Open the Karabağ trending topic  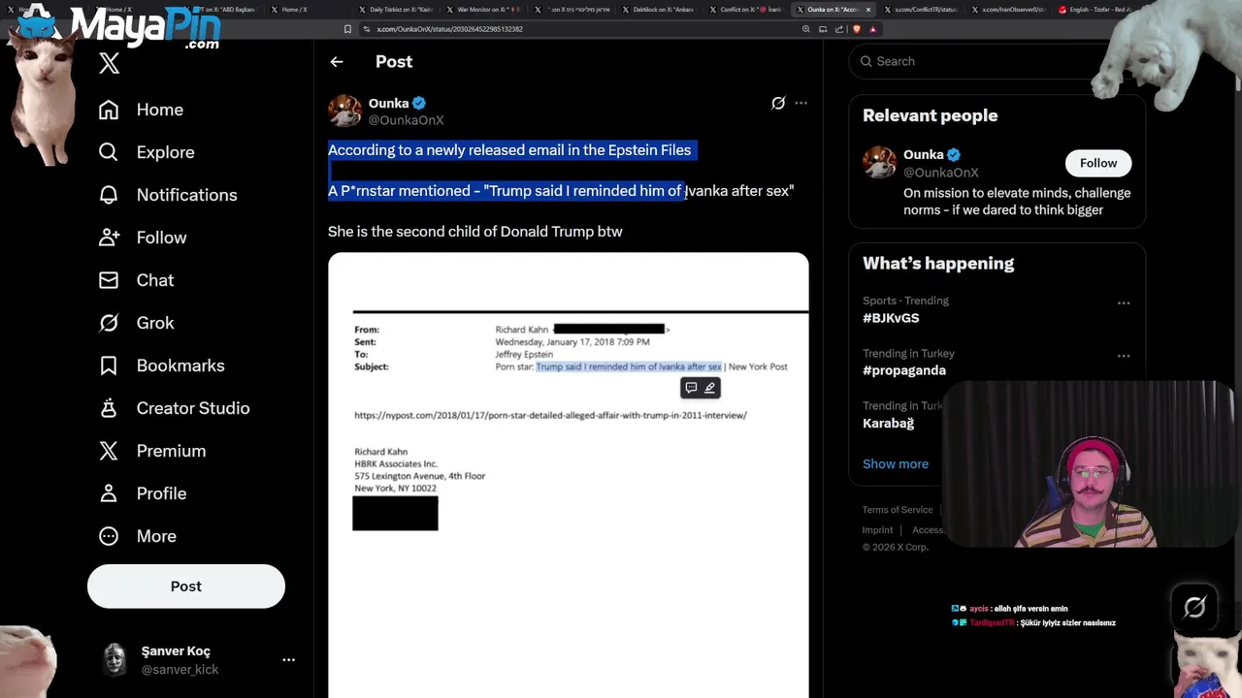[888, 423]
